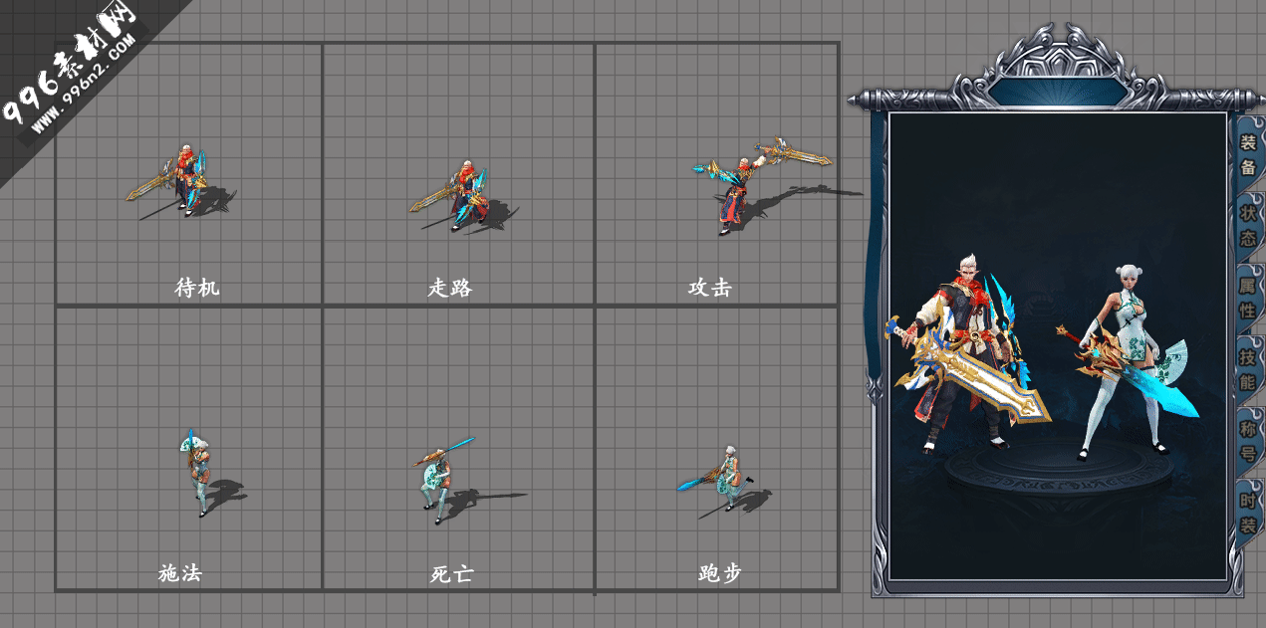Open the 时装 fashion tab
Viewport: 1266px width, 628px height.
[1248, 513]
